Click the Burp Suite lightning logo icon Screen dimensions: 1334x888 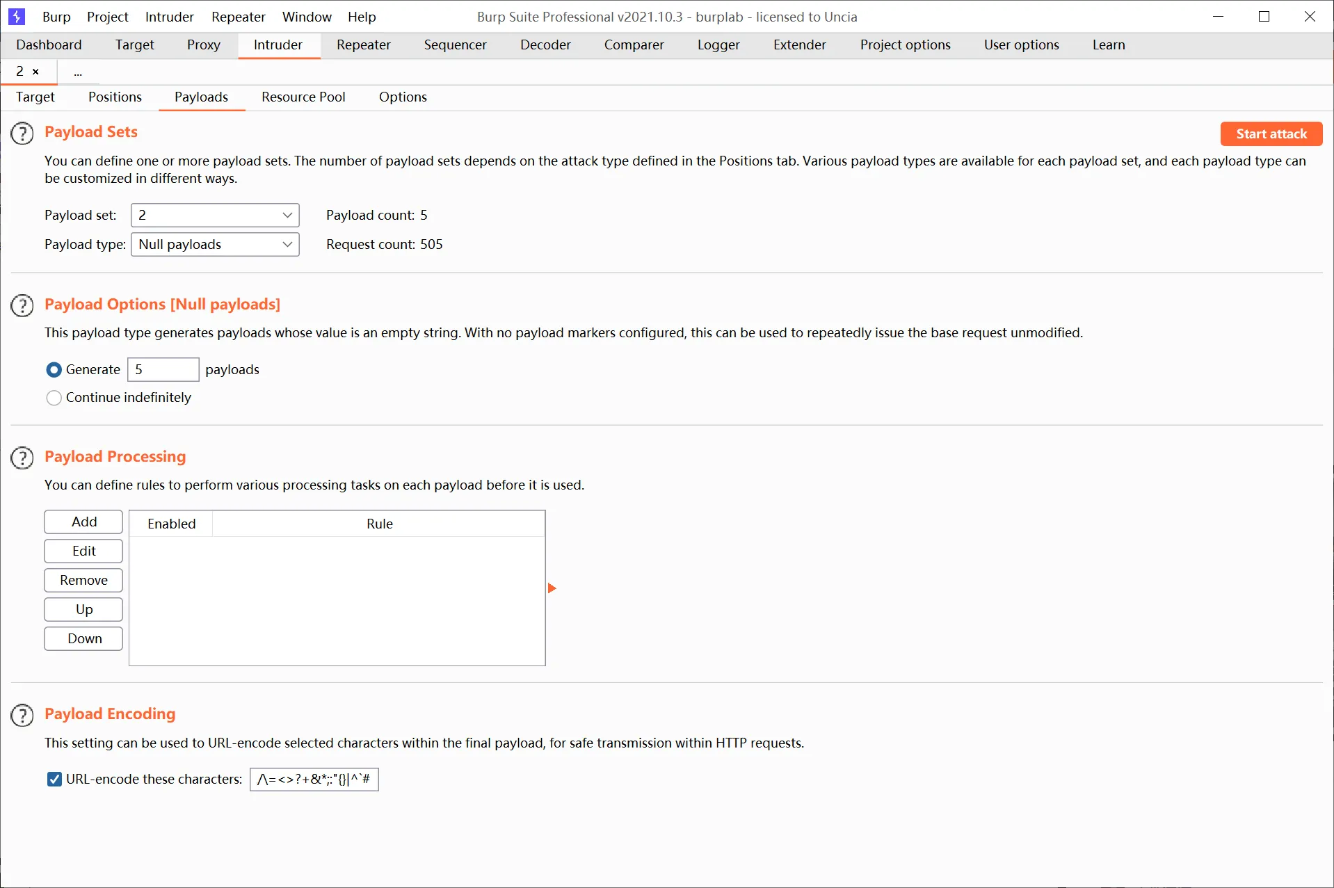pos(17,17)
